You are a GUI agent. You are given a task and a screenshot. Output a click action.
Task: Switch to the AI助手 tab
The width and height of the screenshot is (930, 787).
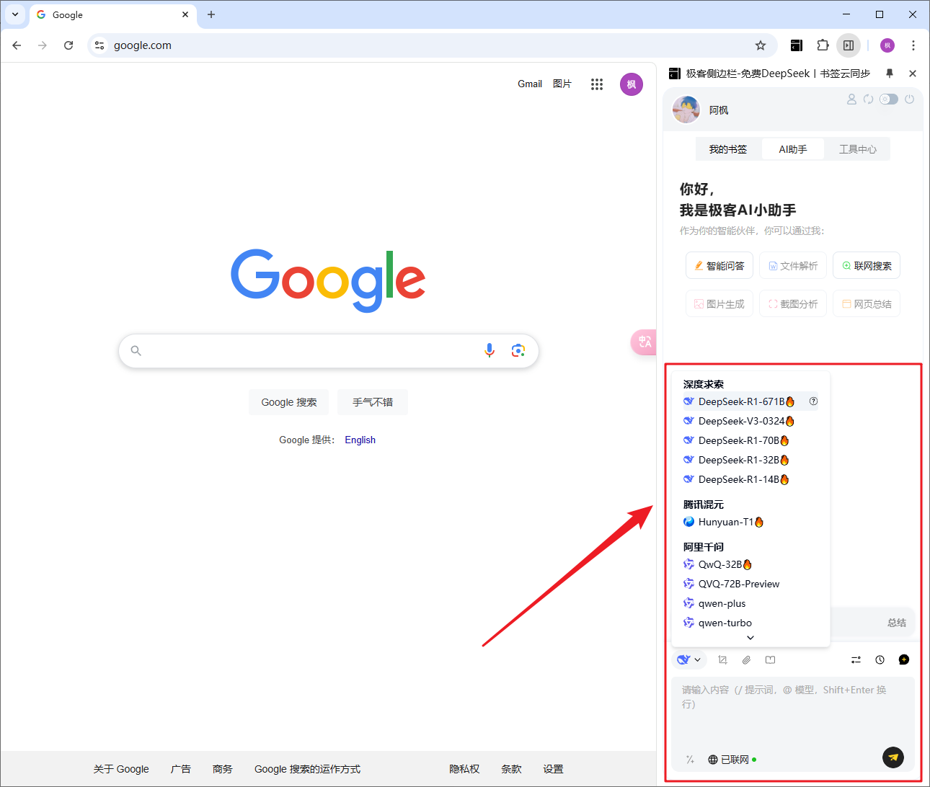click(x=792, y=149)
